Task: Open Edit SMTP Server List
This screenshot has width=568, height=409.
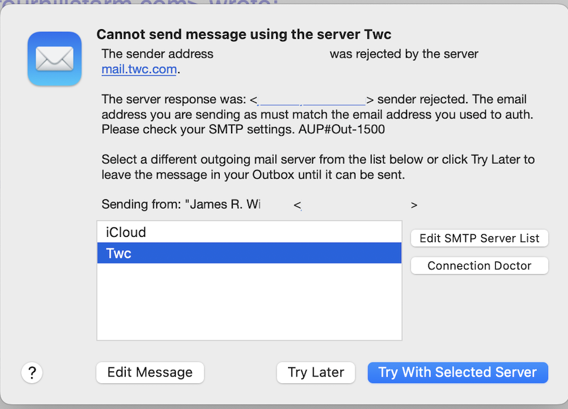Action: tap(479, 238)
